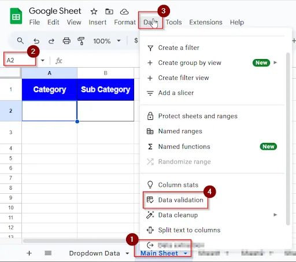Format as currency with dollar icon
Image resolution: width=296 pixels, height=262 pixels.
tap(136, 40)
